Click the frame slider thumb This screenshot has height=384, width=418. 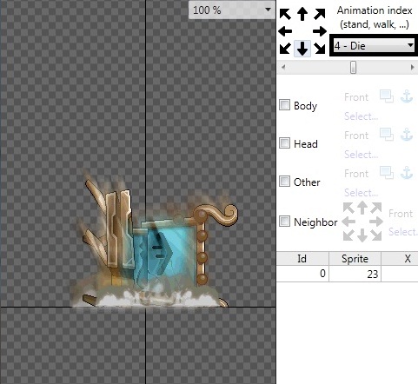click(353, 67)
